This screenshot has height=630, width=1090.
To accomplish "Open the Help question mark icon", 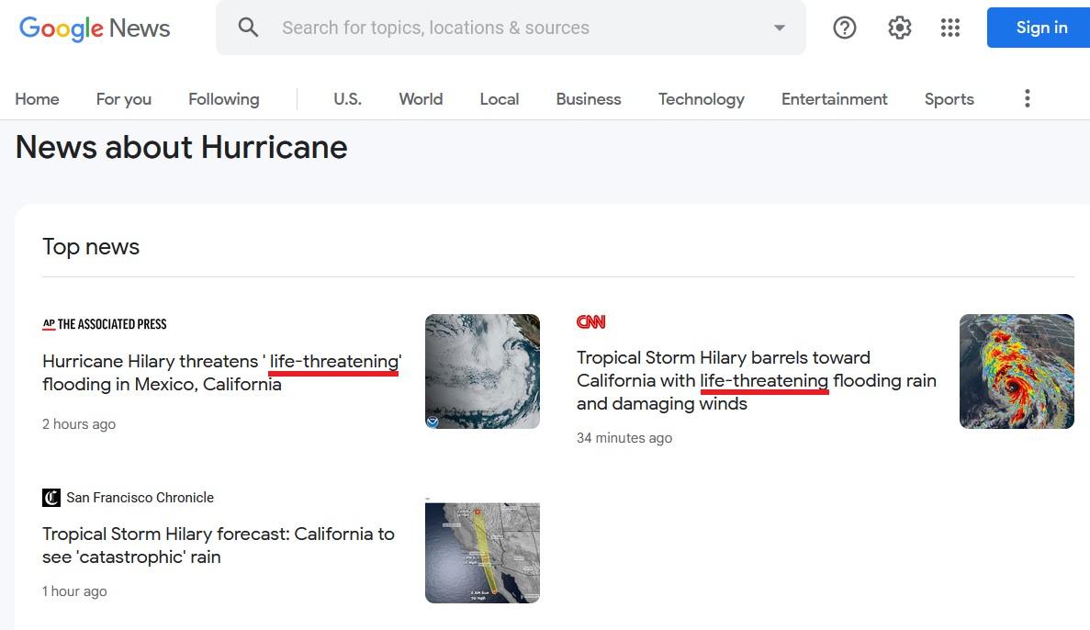I will pyautogui.click(x=844, y=28).
